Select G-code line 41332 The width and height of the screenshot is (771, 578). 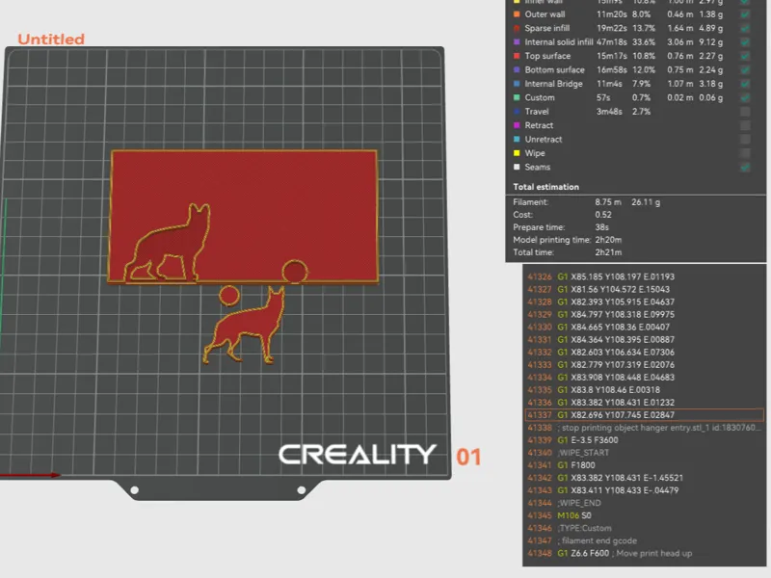click(644, 353)
